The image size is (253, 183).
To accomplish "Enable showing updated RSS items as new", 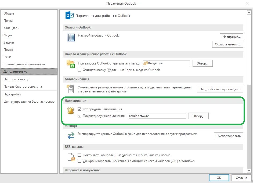I will pyautogui.click(x=79, y=155).
